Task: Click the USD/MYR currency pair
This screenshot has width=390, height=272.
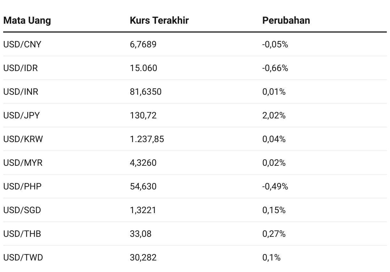Action: pyautogui.click(x=23, y=163)
